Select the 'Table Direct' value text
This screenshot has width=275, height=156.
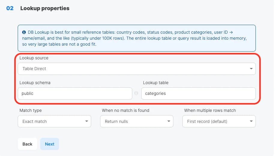[34, 69]
